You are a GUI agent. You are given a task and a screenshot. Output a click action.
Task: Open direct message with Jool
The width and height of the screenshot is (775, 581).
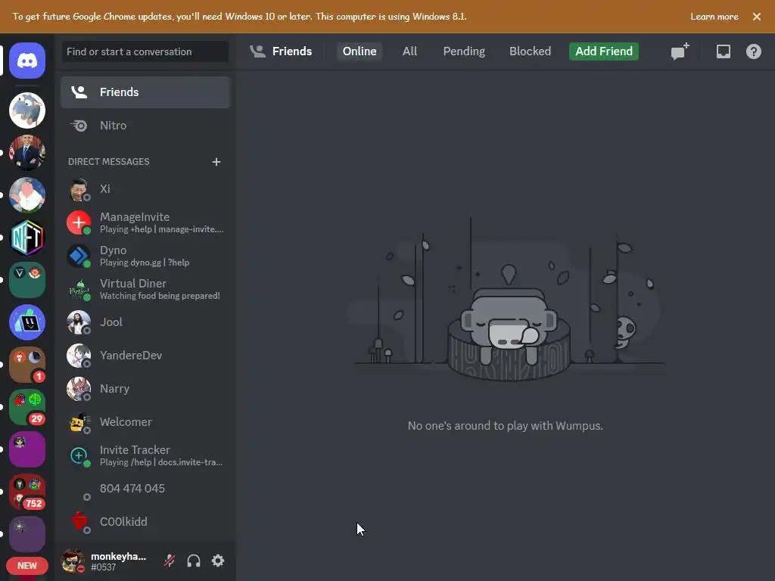pyautogui.click(x=145, y=322)
